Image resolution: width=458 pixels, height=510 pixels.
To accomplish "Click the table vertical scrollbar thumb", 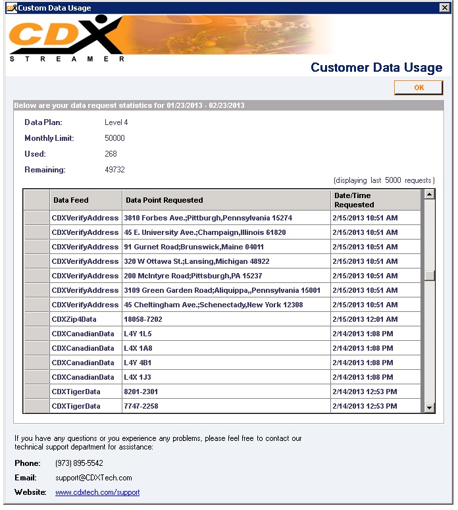I will pos(429,275).
